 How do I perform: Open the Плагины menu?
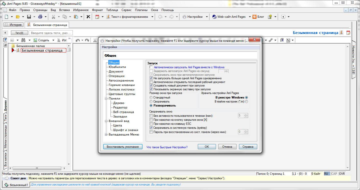141,10
